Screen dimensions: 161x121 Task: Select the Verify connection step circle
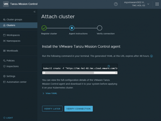[x=100, y=28]
